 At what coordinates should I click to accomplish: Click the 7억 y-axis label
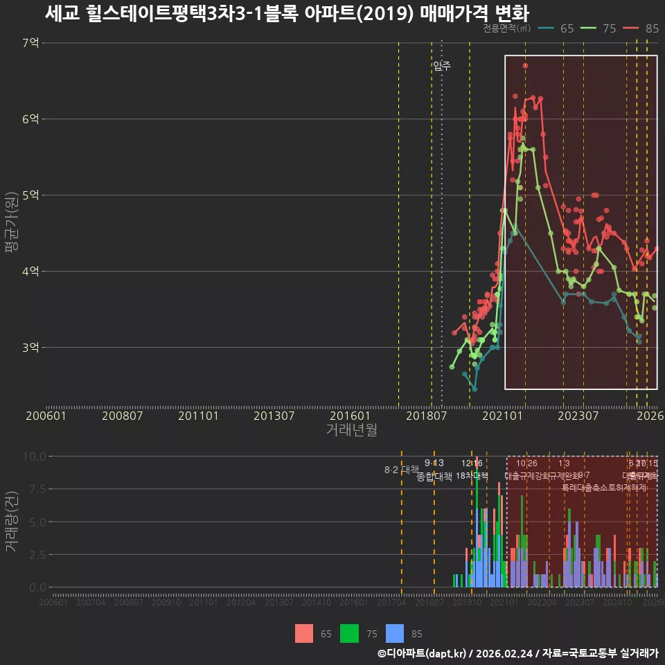tap(30, 43)
